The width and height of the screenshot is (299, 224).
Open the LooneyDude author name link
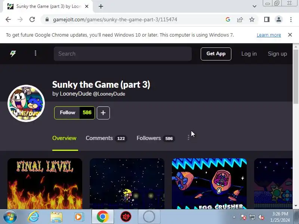(76, 94)
